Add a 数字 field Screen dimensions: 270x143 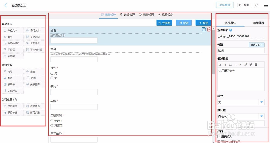click(x=13, y=37)
